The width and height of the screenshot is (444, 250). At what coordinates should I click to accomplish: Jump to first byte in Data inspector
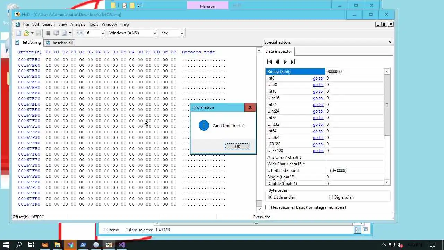tap(269, 61)
